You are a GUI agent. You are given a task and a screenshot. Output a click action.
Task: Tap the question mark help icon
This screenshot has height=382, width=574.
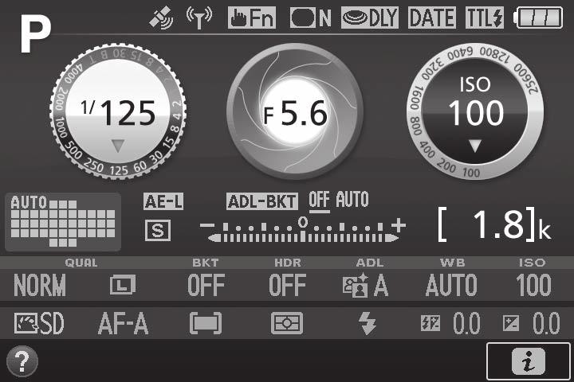(x=22, y=361)
